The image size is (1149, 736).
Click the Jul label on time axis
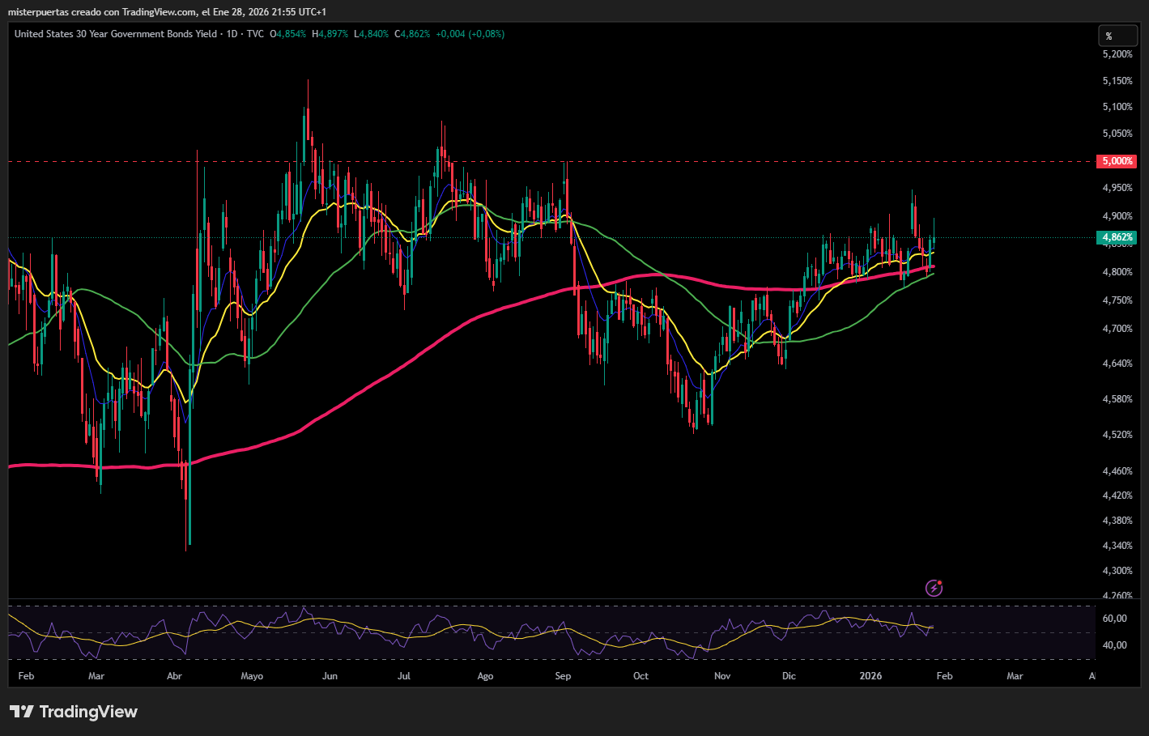click(x=404, y=676)
